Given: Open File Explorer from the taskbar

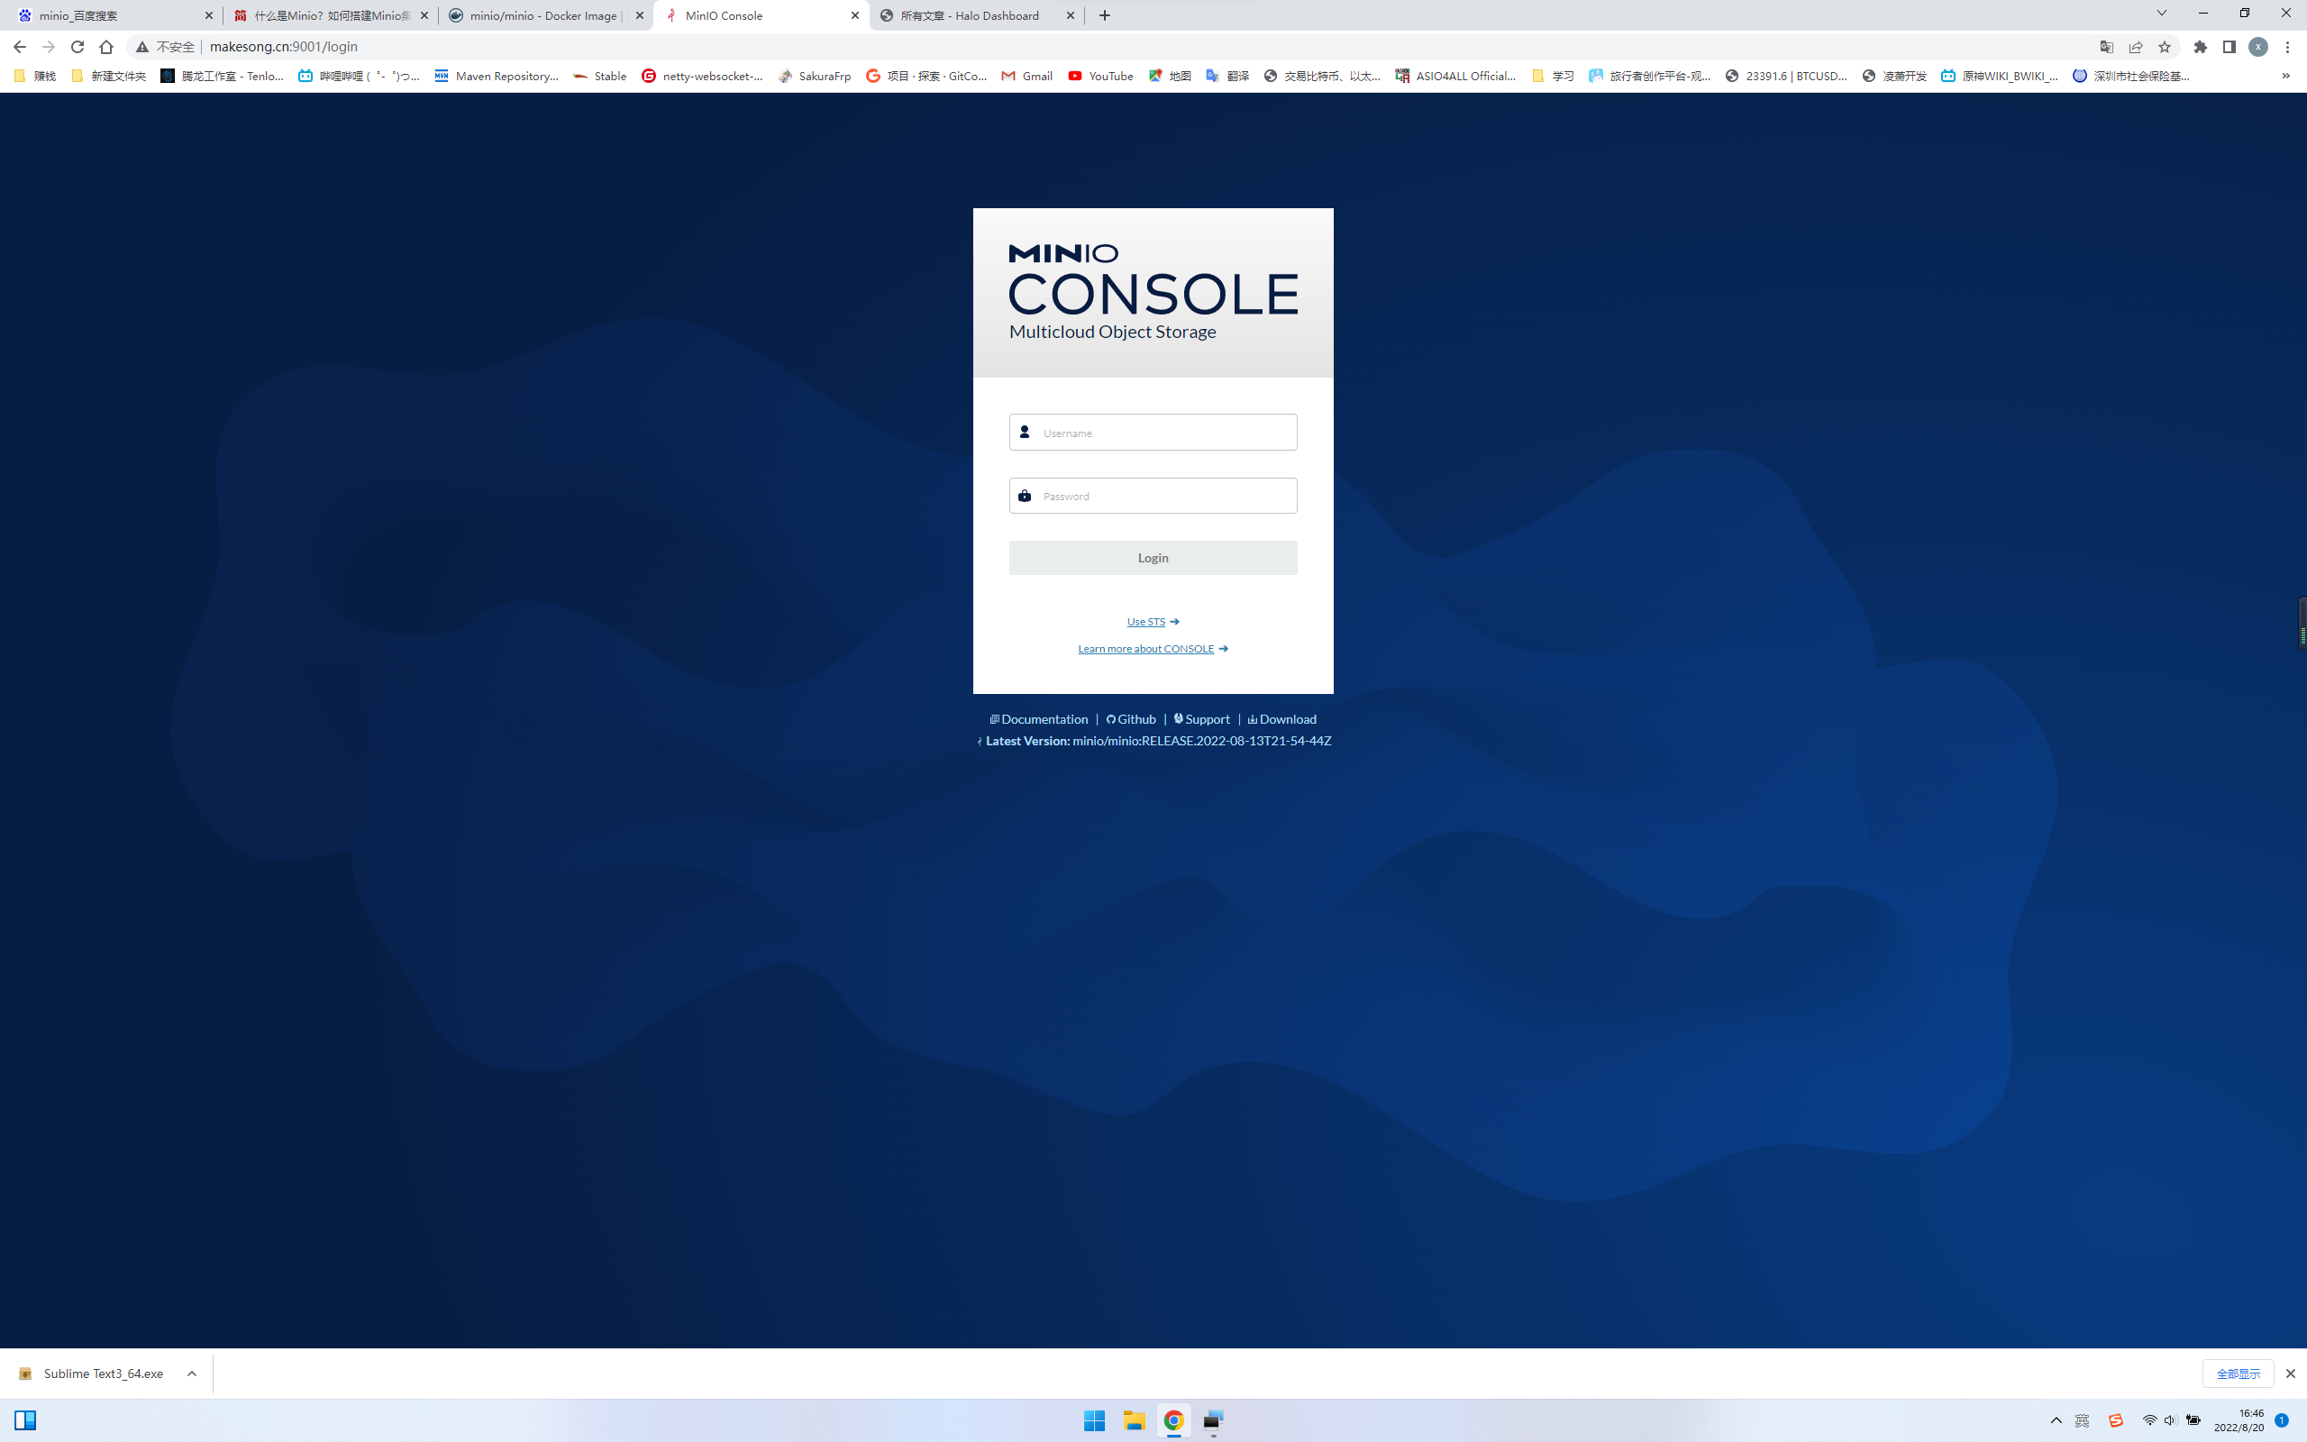Looking at the screenshot, I should 1134,1421.
